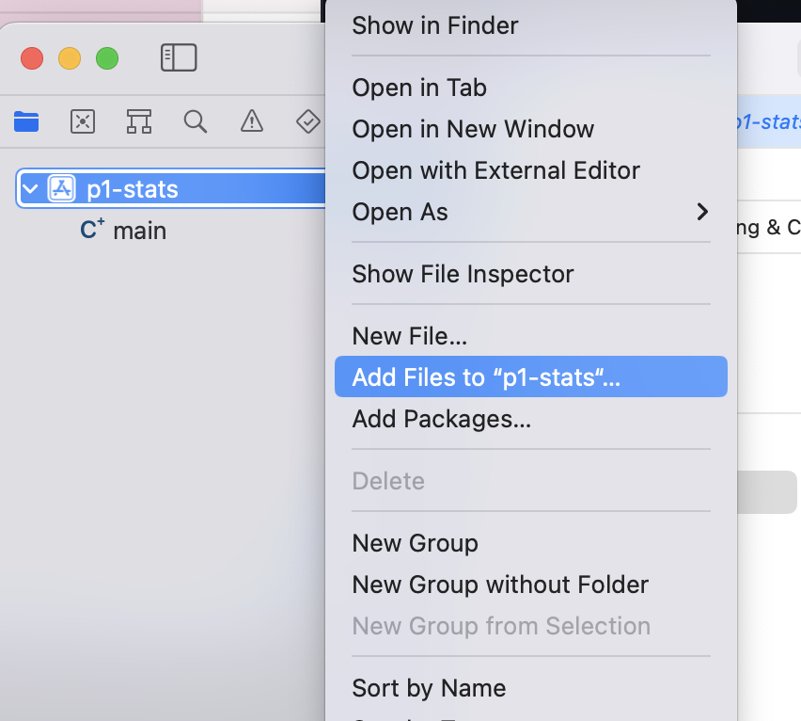Click Open with External Editor

click(x=495, y=170)
